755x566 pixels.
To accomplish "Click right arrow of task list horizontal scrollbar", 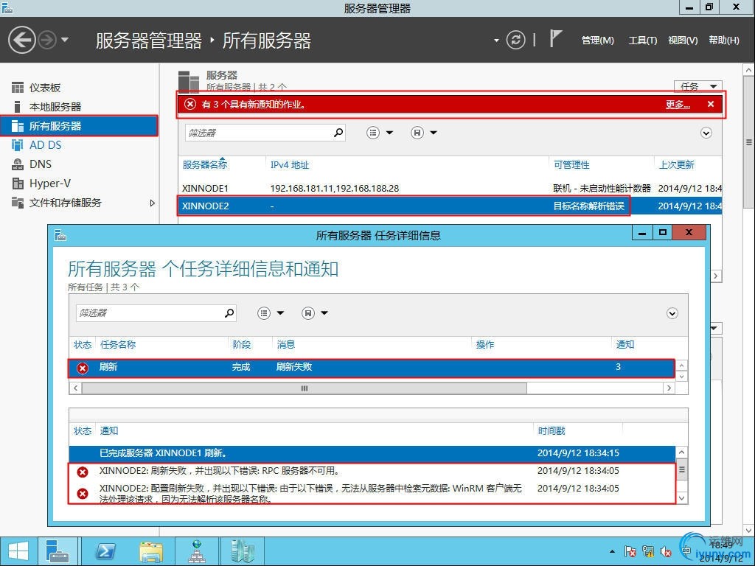I will pos(669,388).
